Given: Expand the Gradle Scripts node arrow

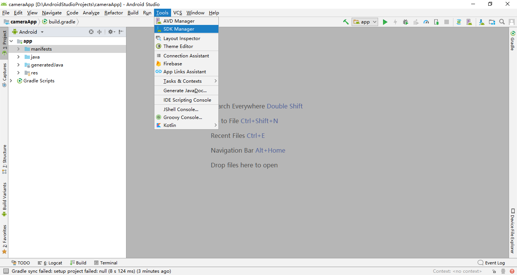Looking at the screenshot, I should (11, 81).
